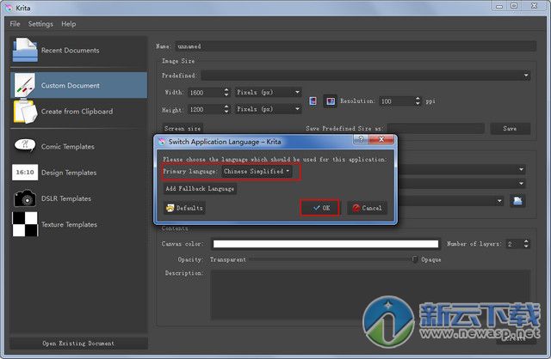Screen dimensions: 551x359
Task: Select the Custom Document icon
Action: pos(24,85)
